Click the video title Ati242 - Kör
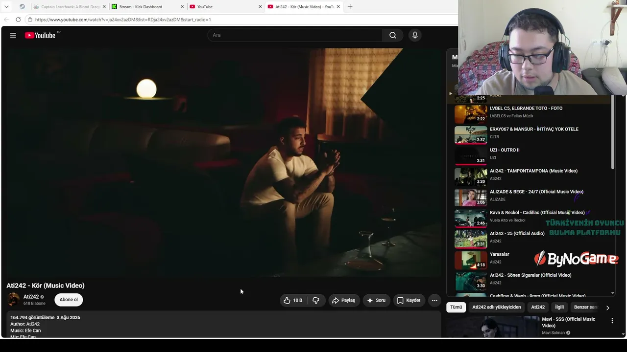This screenshot has width=627, height=352. coord(46,286)
